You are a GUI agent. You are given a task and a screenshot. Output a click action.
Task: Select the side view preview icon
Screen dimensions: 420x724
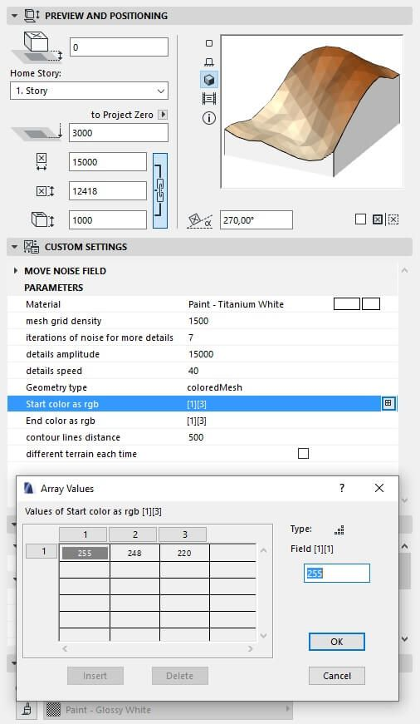coord(209,62)
